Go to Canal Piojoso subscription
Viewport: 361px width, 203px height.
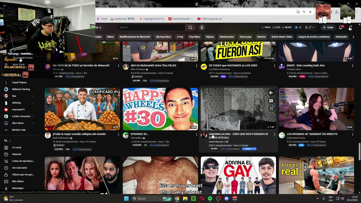[x=19, y=83]
